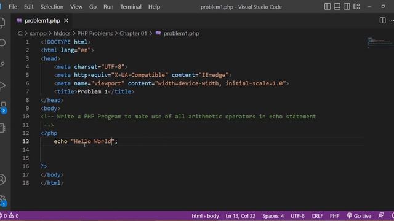Click html › body status bar breadcrumb

pyautogui.click(x=205, y=215)
